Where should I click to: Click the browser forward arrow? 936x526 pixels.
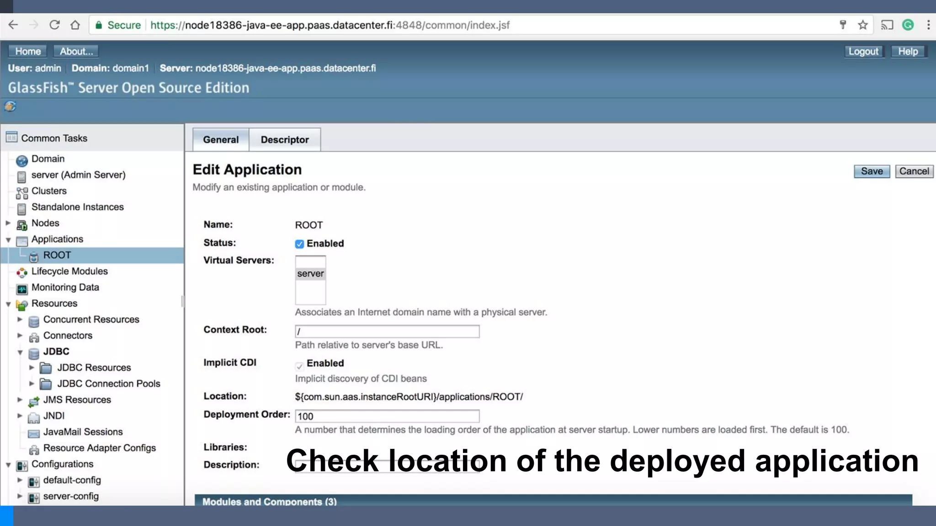[x=33, y=25]
